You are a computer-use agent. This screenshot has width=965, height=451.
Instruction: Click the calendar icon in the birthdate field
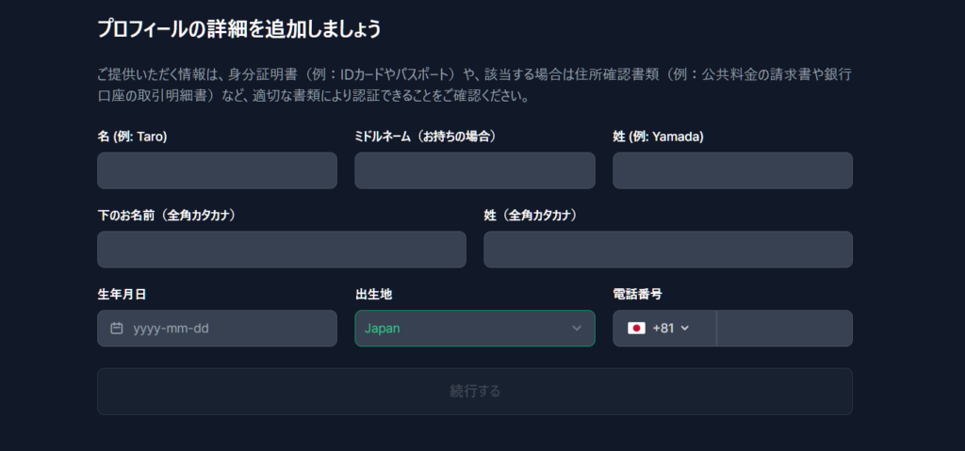click(x=117, y=329)
